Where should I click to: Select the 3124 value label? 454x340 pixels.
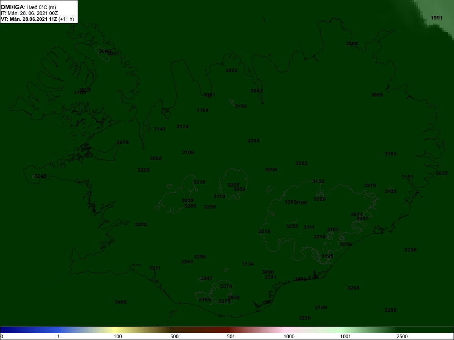pos(183,126)
